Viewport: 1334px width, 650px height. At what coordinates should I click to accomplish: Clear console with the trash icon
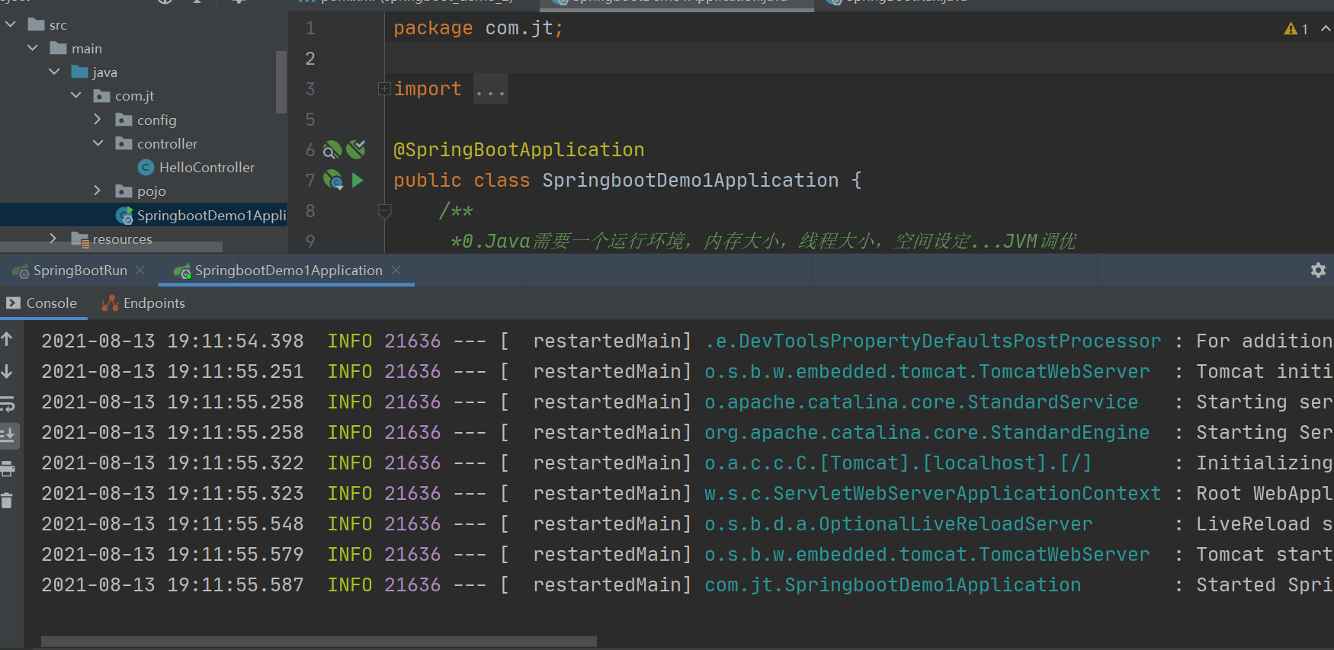click(7, 501)
